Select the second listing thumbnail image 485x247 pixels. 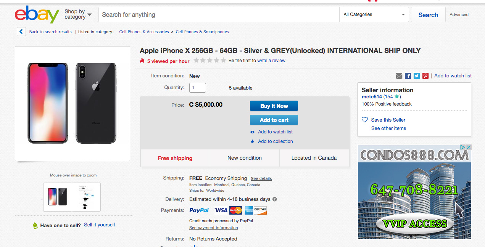pyautogui.click(x=86, y=197)
